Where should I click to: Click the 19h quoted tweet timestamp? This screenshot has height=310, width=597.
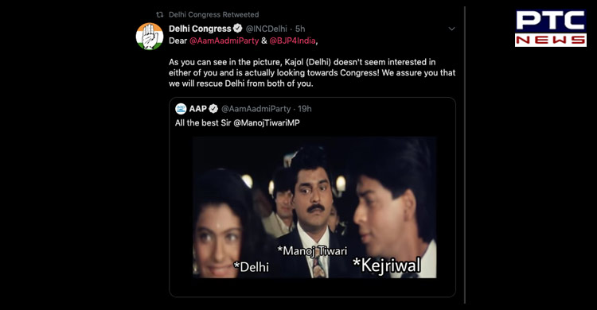click(x=305, y=109)
